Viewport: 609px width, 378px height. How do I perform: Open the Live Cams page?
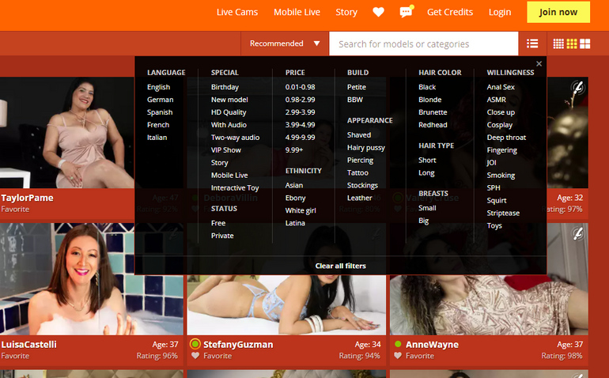(237, 12)
